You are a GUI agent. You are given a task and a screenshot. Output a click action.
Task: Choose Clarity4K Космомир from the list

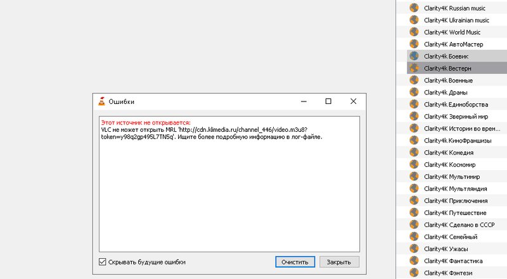point(449,165)
